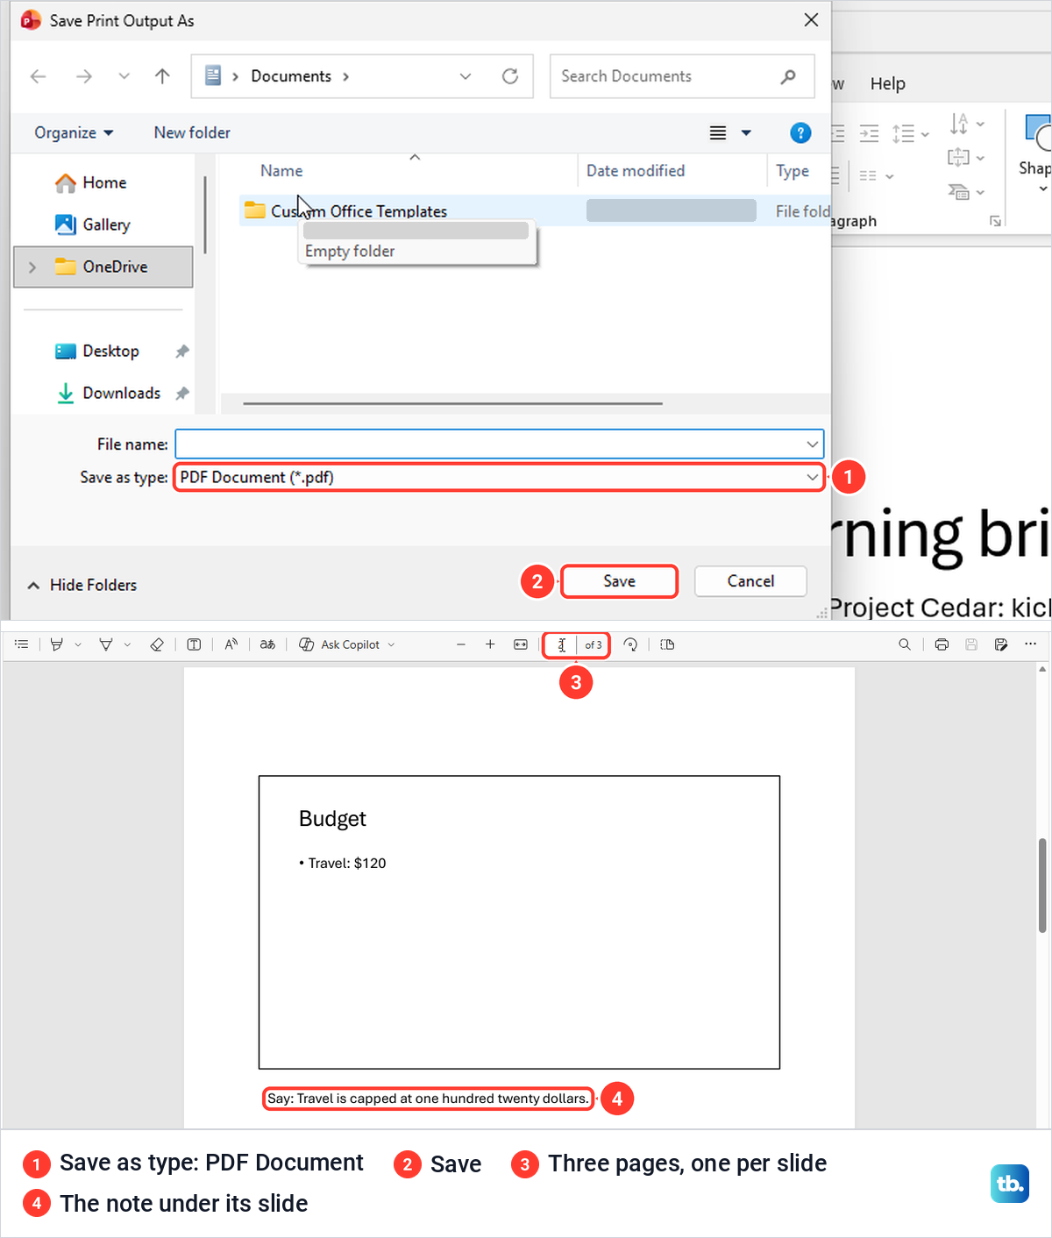
Task: Open the view options dropdown arrow
Action: [x=746, y=132]
